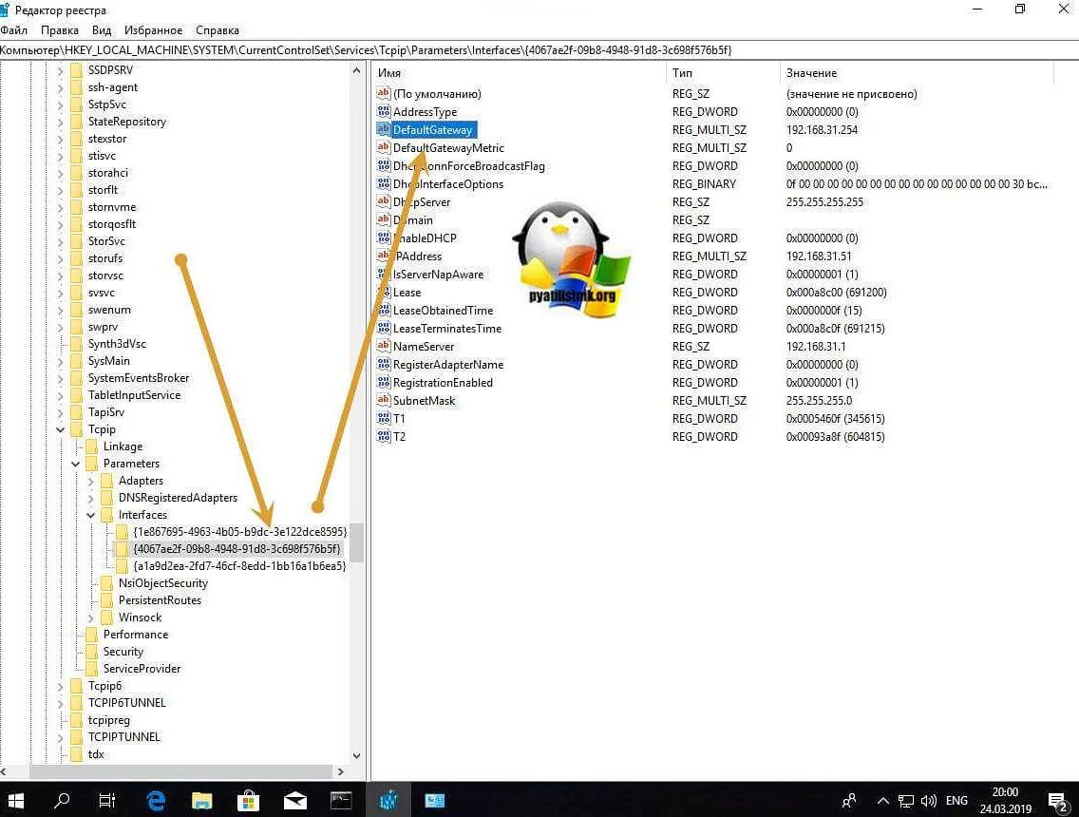The image size is (1079, 817).
Task: Open Microsoft Edge from the taskbar
Action: click(x=155, y=800)
